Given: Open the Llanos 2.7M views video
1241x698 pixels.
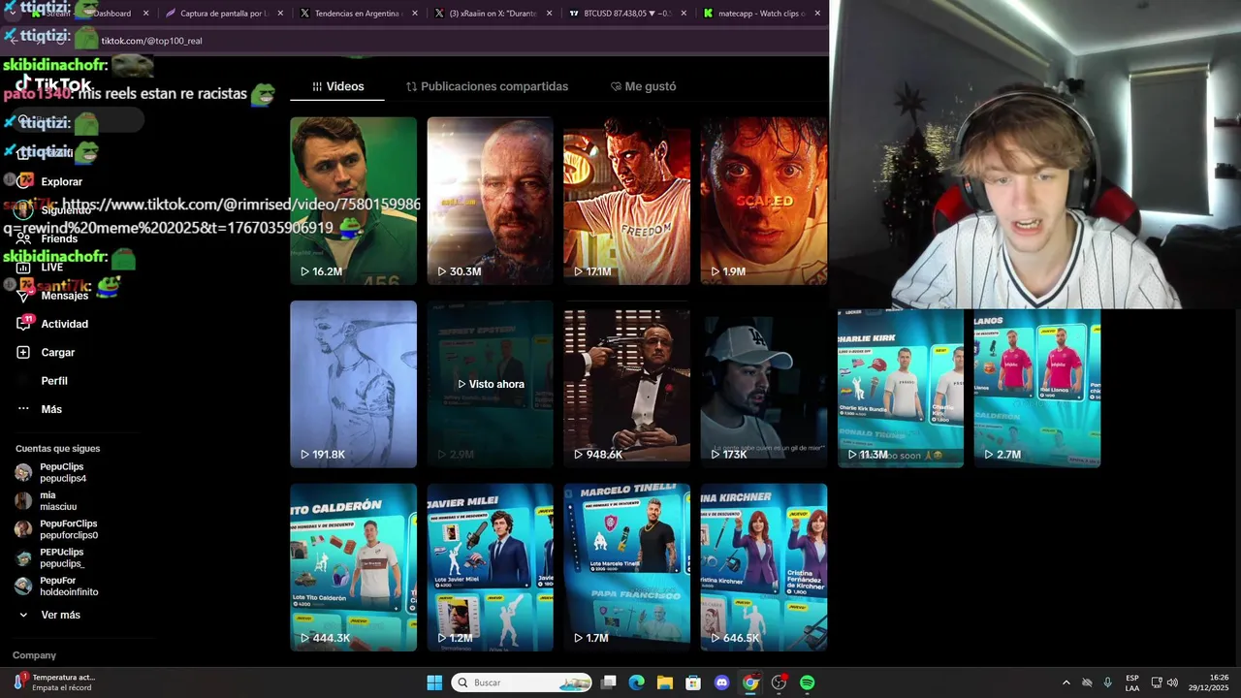Looking at the screenshot, I should point(1037,388).
